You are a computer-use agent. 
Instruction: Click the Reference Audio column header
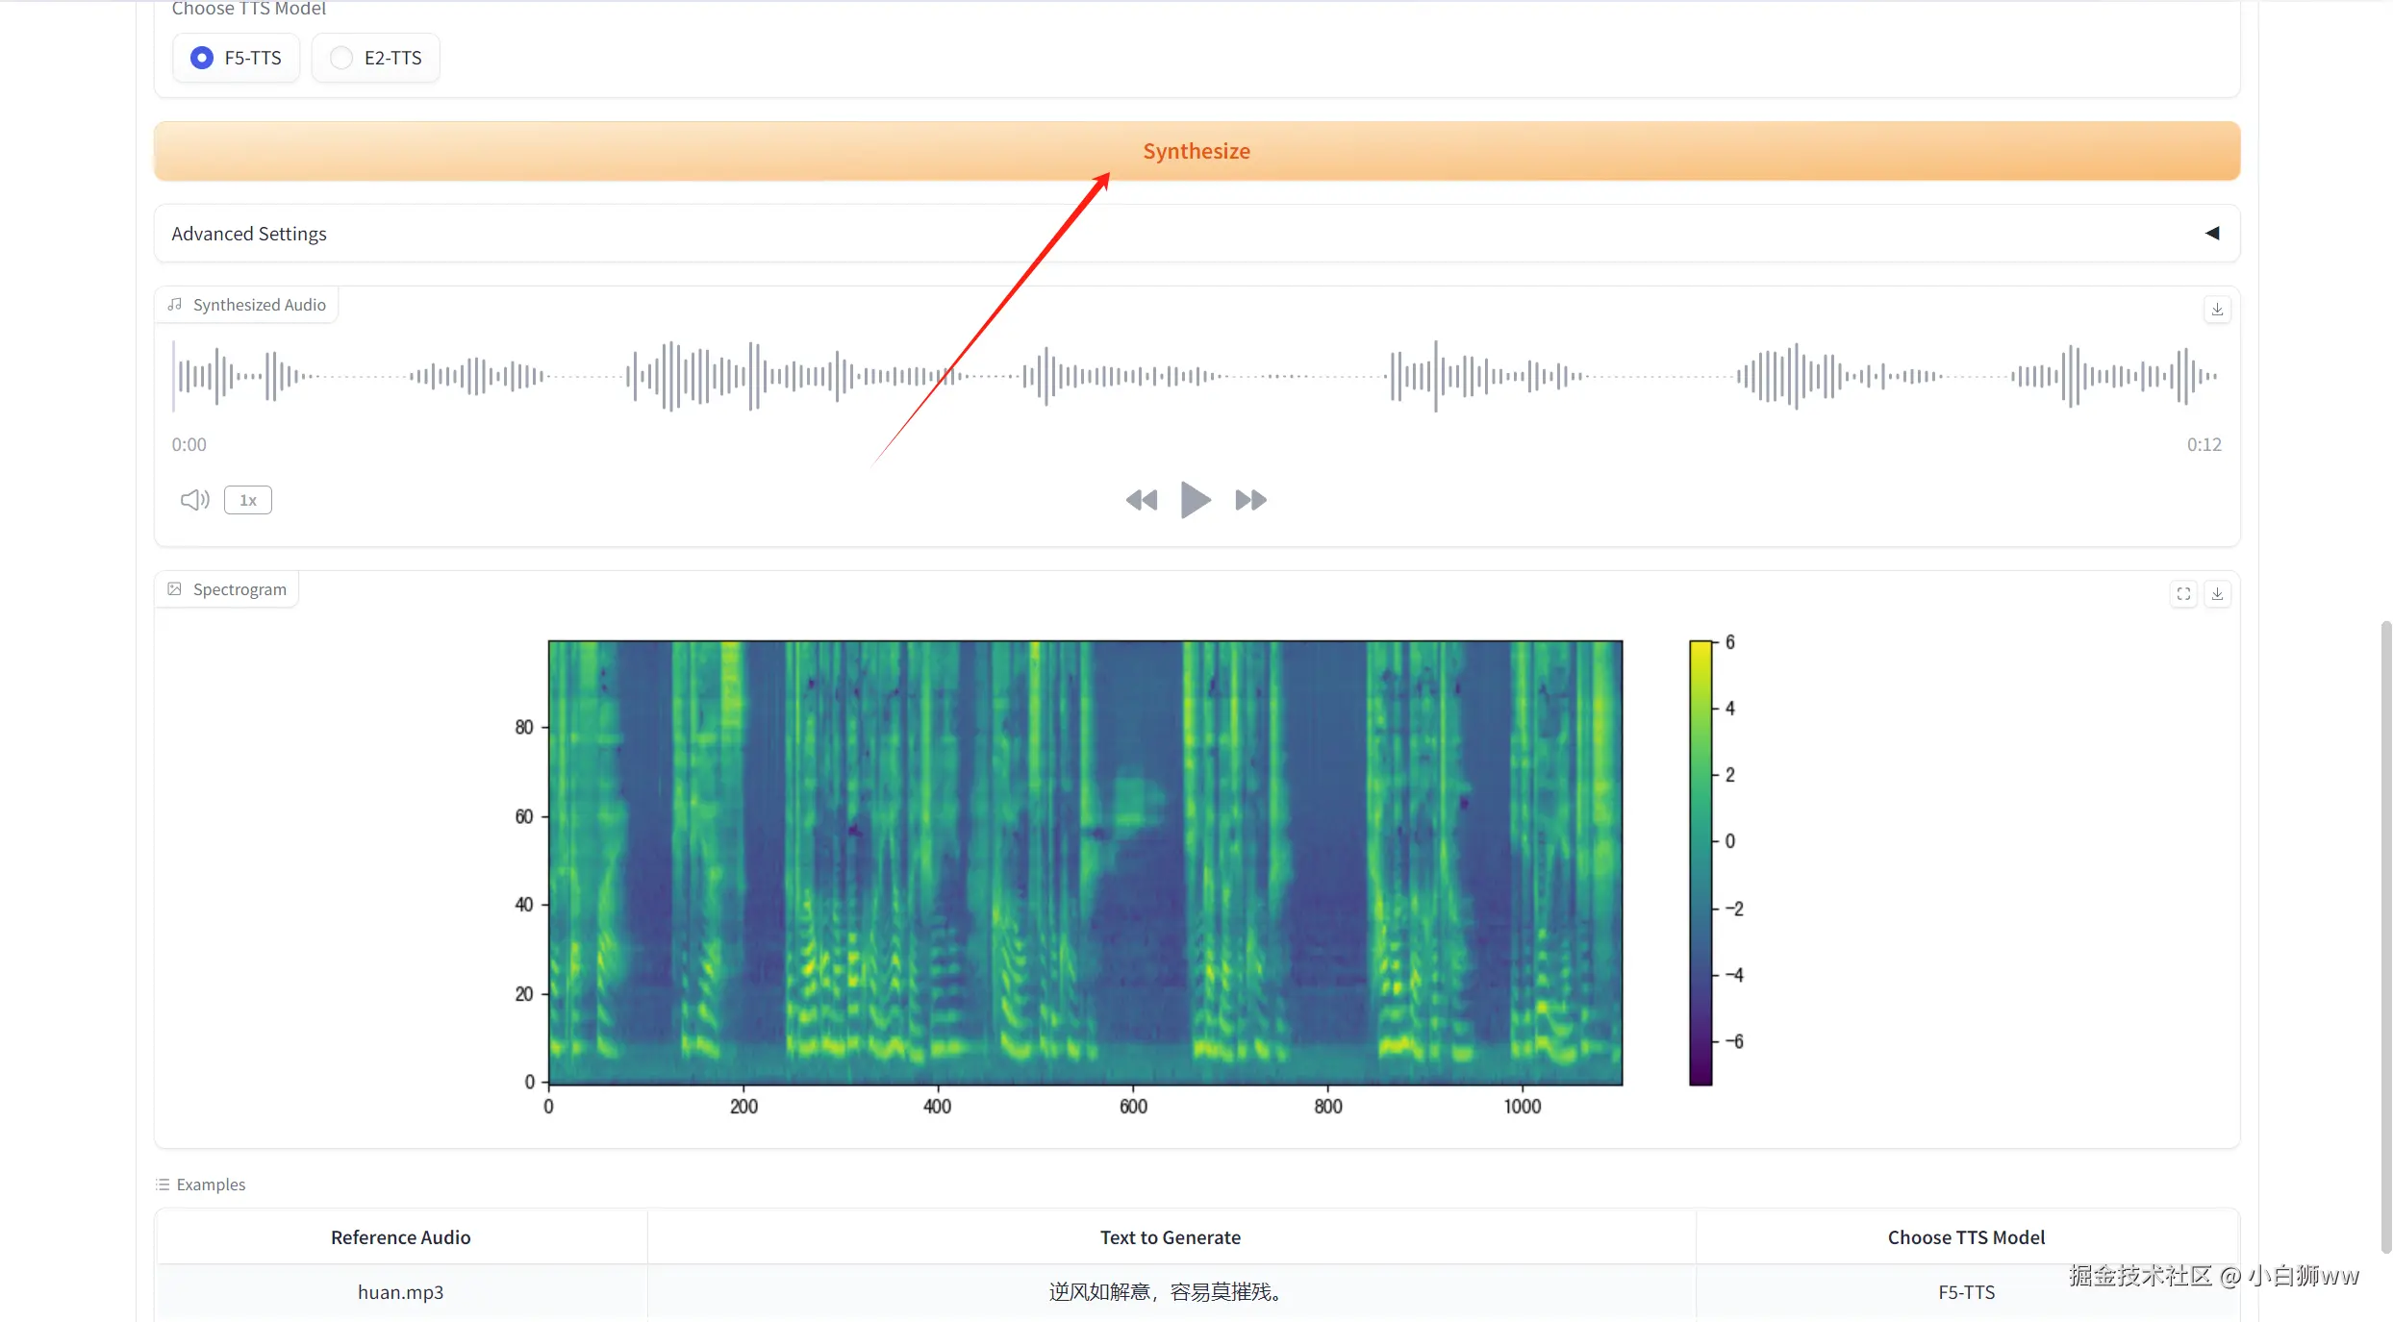point(400,1237)
